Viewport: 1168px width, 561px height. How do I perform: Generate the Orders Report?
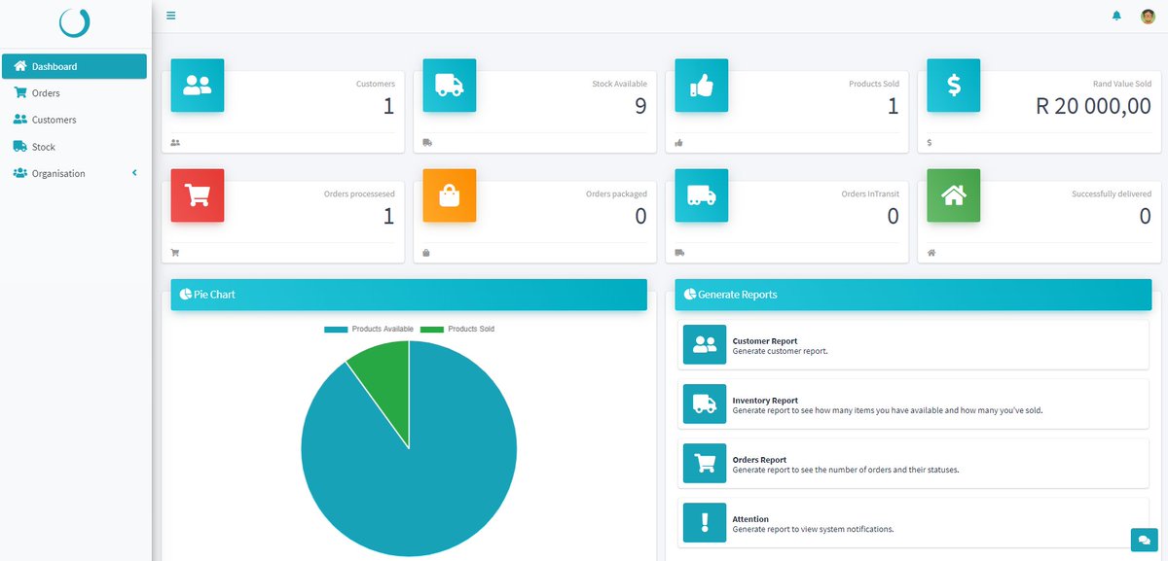pos(913,464)
